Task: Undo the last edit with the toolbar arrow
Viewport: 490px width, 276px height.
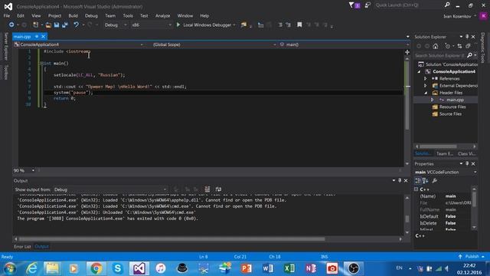Action: click(x=76, y=25)
